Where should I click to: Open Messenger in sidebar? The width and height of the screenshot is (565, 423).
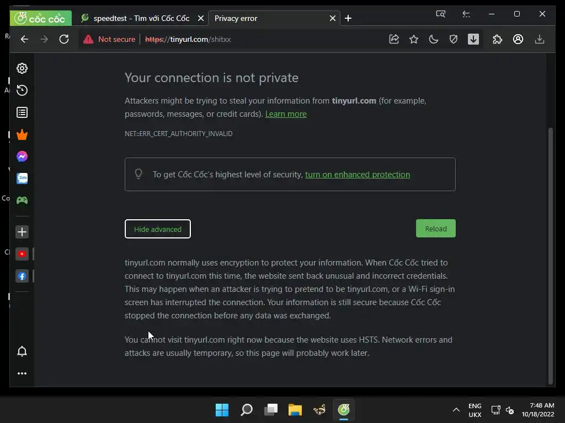(x=22, y=156)
